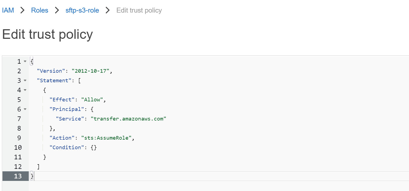Screen dimensions: 409x191
Task: Open the sftp-s3-role breadcrumb link
Action: [82, 10]
